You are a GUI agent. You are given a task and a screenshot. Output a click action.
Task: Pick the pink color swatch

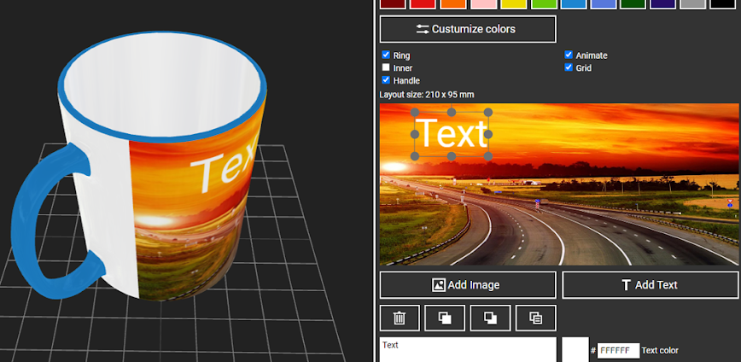(483, 3)
